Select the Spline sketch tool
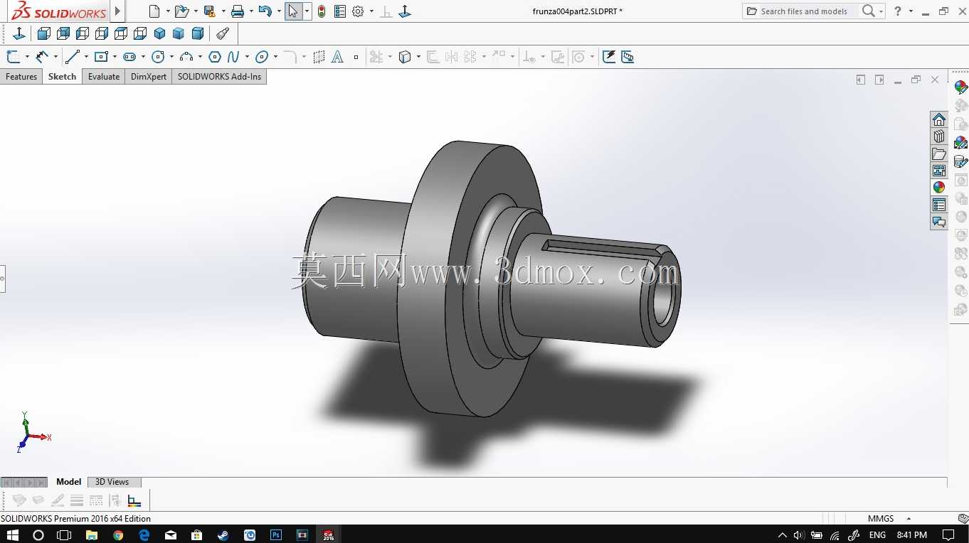The image size is (969, 543). 233,57
